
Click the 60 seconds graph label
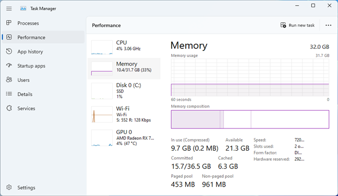click(x=181, y=100)
